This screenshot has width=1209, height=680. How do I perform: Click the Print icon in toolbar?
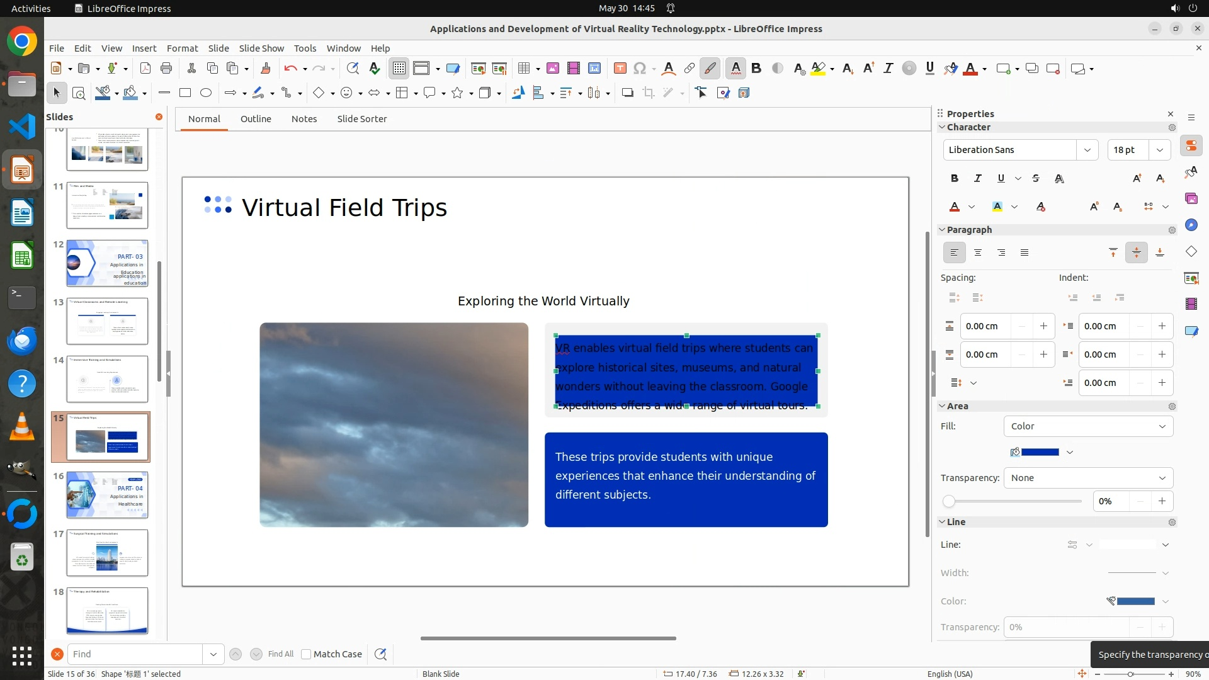166,69
